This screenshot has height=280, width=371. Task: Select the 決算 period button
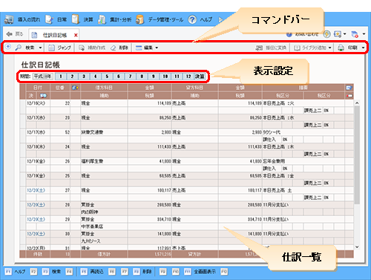click(x=200, y=76)
